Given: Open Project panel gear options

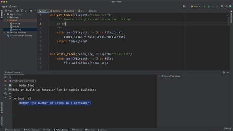Looking at the screenshot, I should 31,11.
